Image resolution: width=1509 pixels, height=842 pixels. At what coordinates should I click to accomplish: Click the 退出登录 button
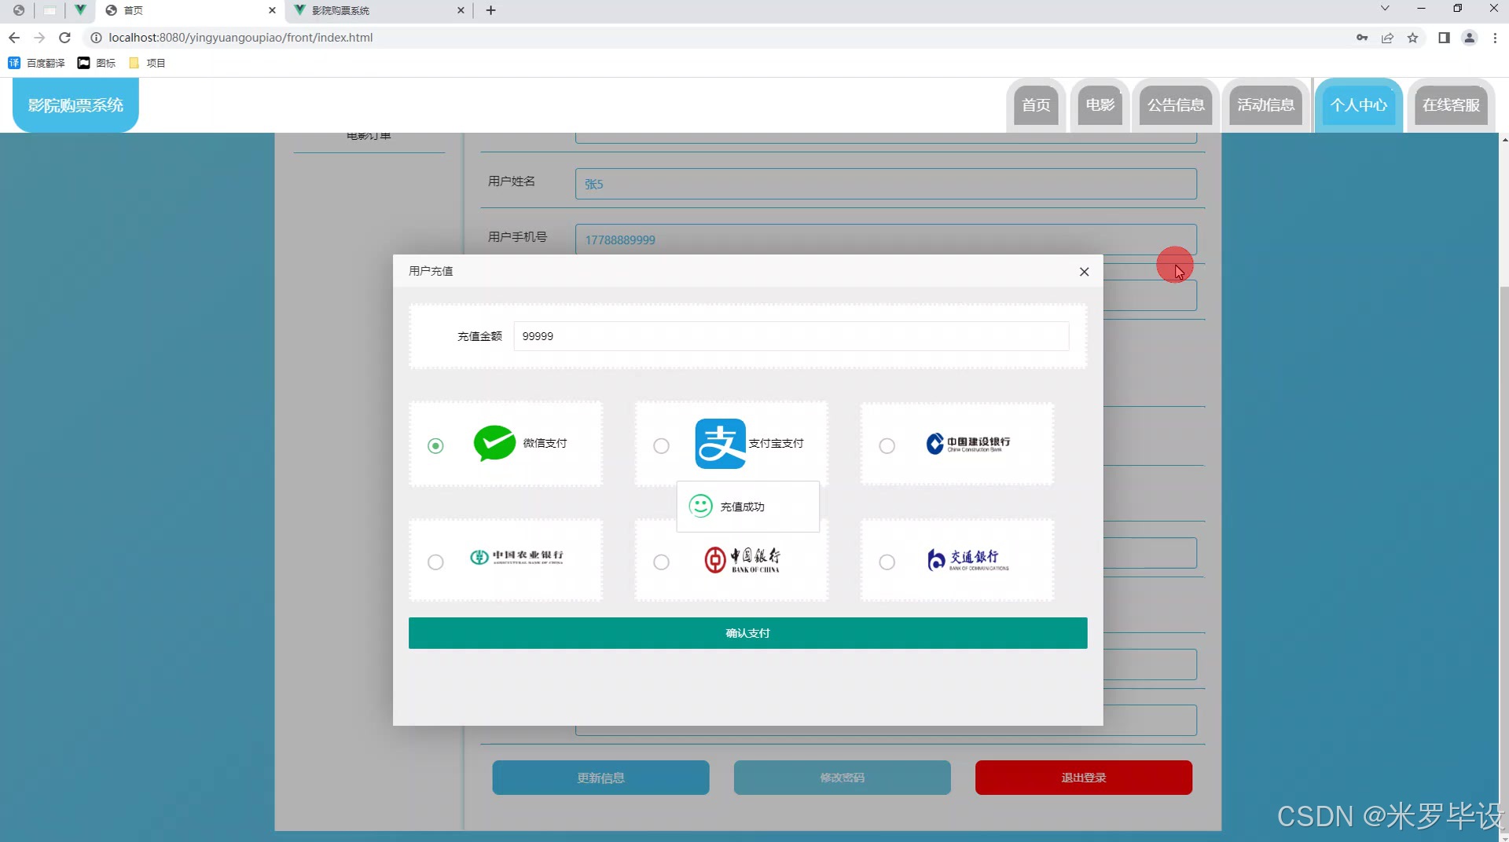tap(1083, 778)
